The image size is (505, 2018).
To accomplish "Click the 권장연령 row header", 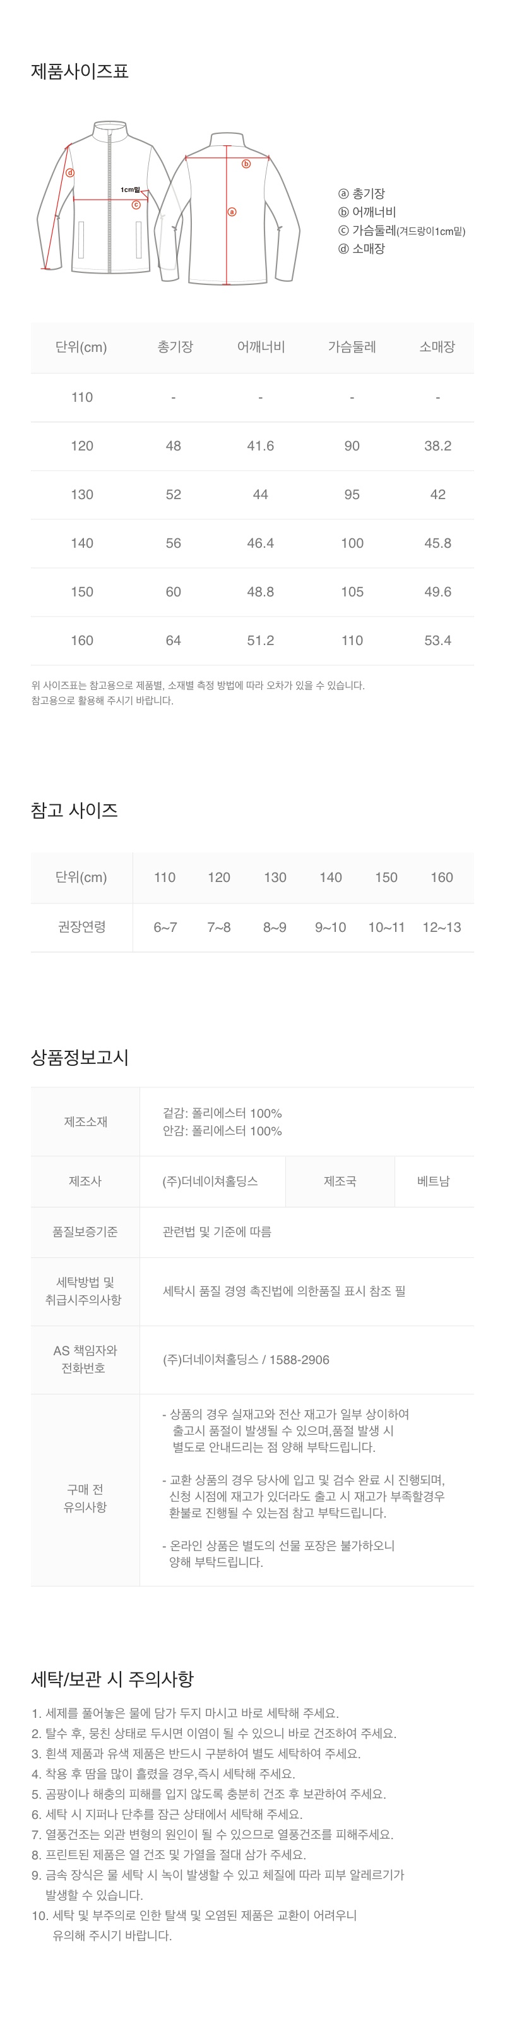I will coord(82,927).
